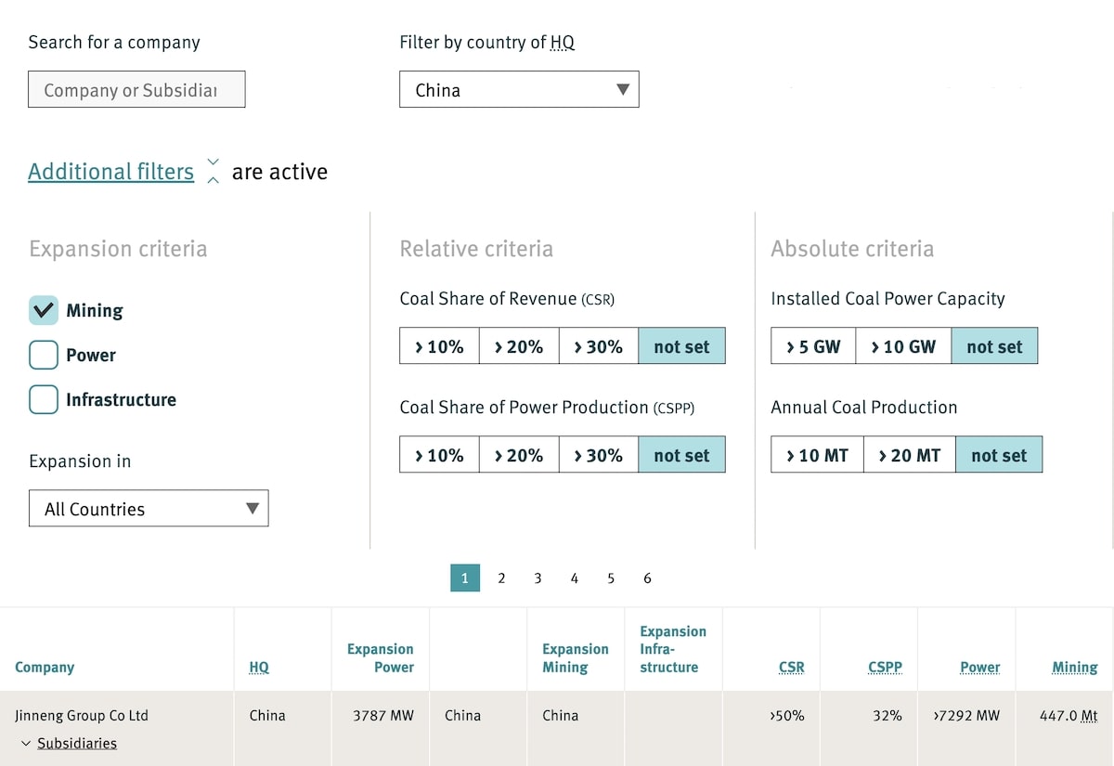The width and height of the screenshot is (1114, 766).
Task: Set Coal Share of Revenue to >20%
Action: pyautogui.click(x=519, y=346)
